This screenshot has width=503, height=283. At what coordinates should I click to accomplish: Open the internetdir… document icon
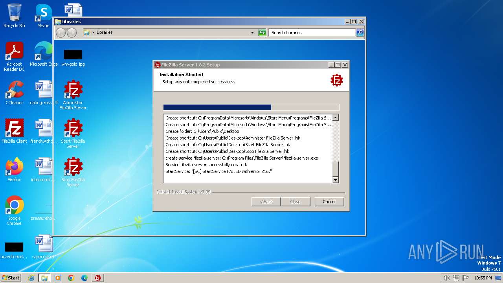tap(44, 170)
